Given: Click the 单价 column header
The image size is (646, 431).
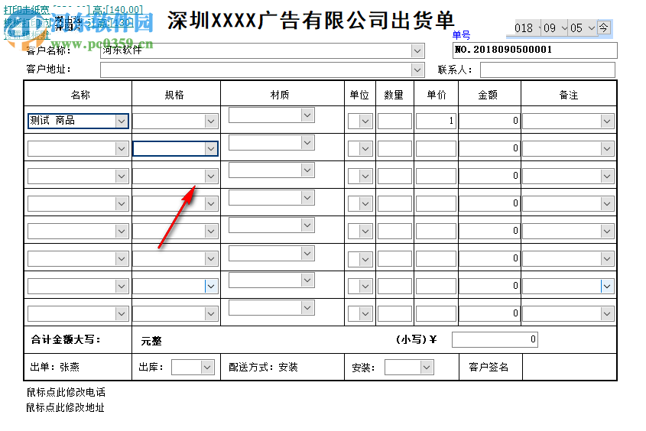Looking at the screenshot, I should click(x=437, y=95).
